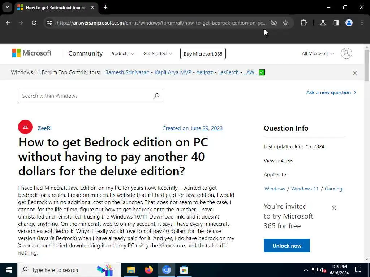Close the Bedrock edition tab
The width and height of the screenshot is (370, 277).
[x=92, y=7]
